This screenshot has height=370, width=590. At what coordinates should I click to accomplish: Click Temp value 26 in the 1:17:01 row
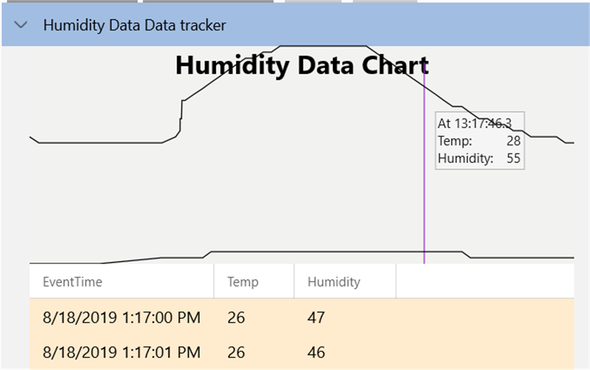[236, 352]
